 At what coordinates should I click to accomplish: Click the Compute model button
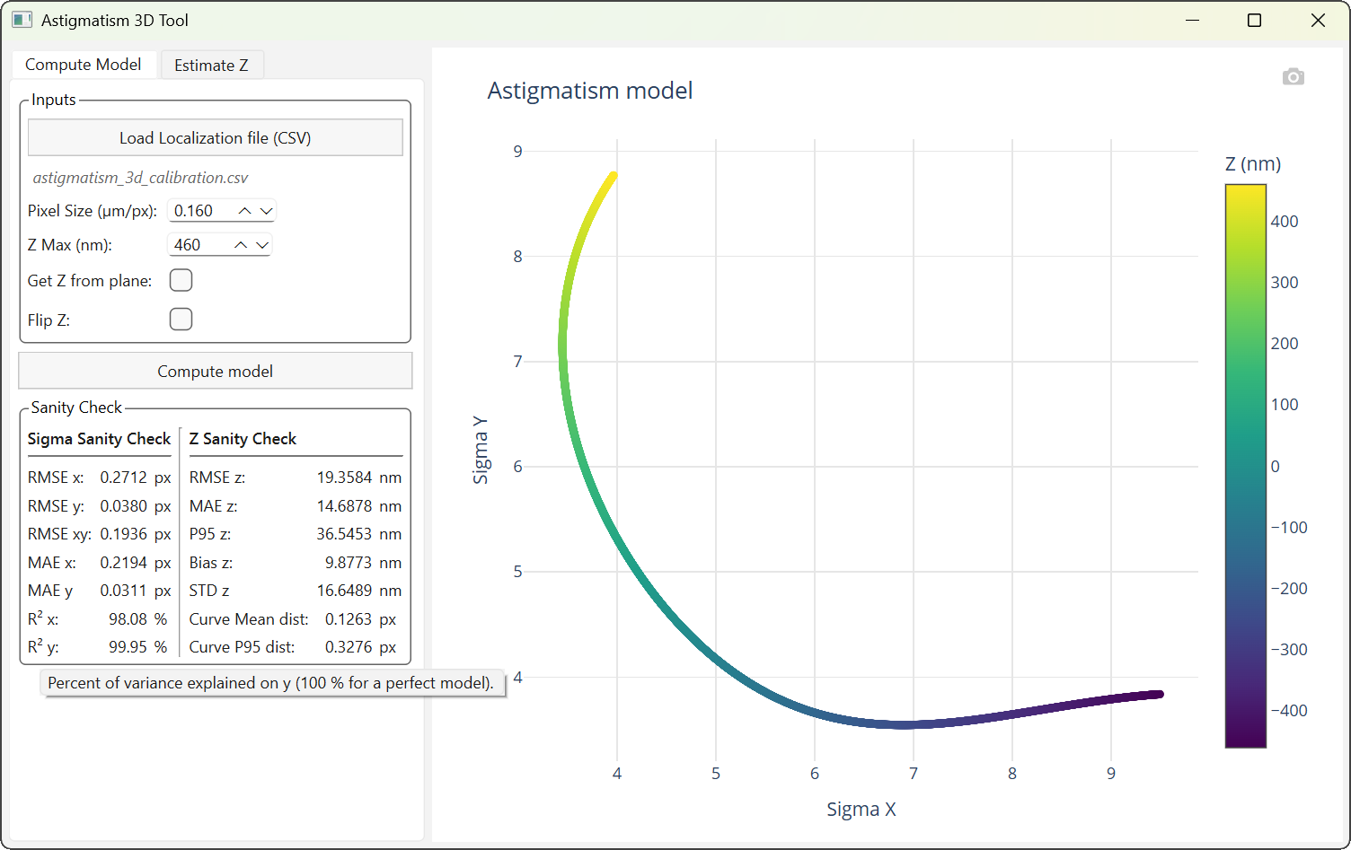click(215, 371)
